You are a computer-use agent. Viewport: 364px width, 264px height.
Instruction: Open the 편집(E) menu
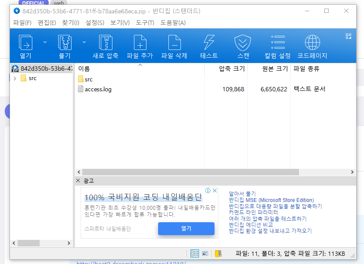coord(47,23)
